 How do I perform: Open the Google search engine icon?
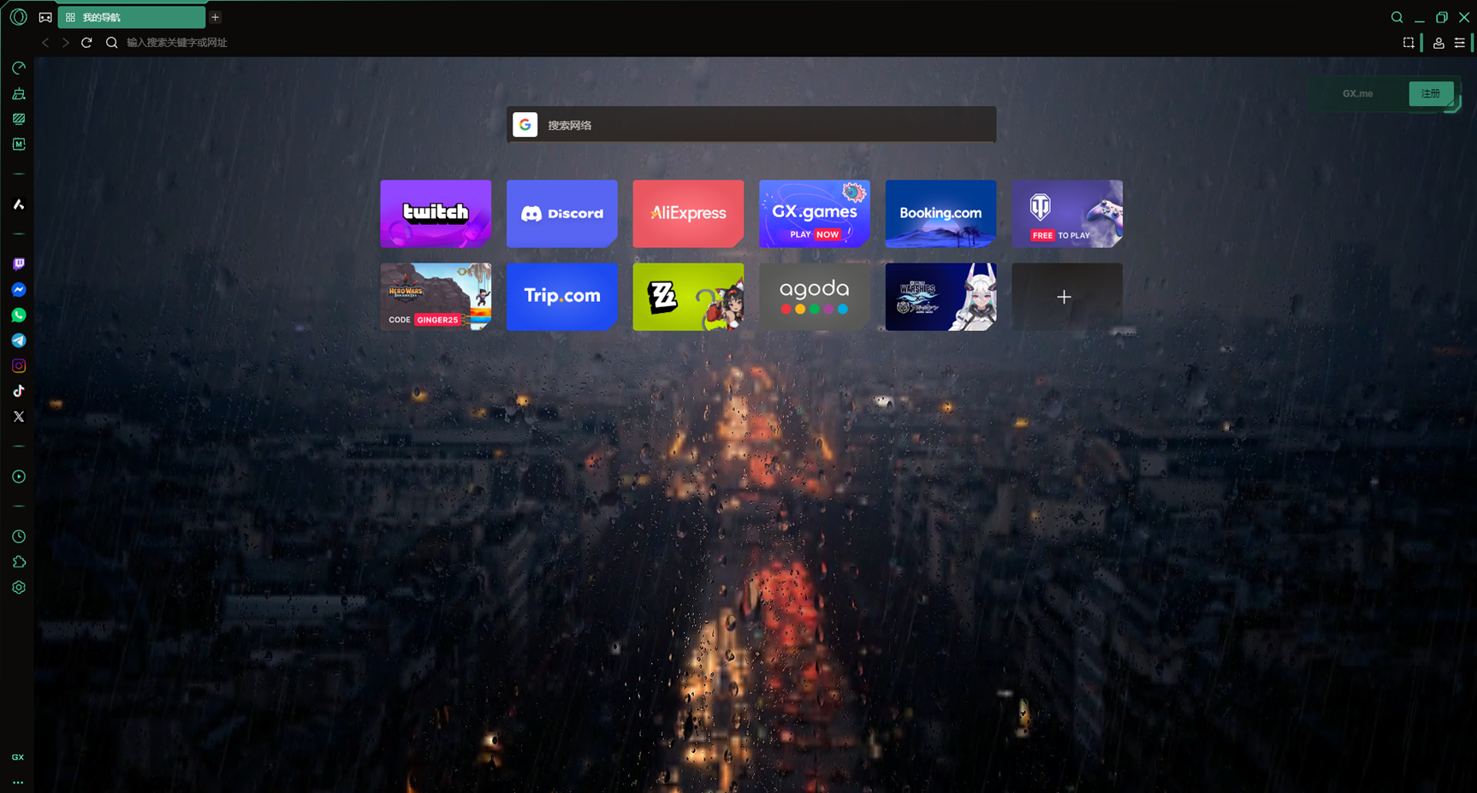(525, 125)
